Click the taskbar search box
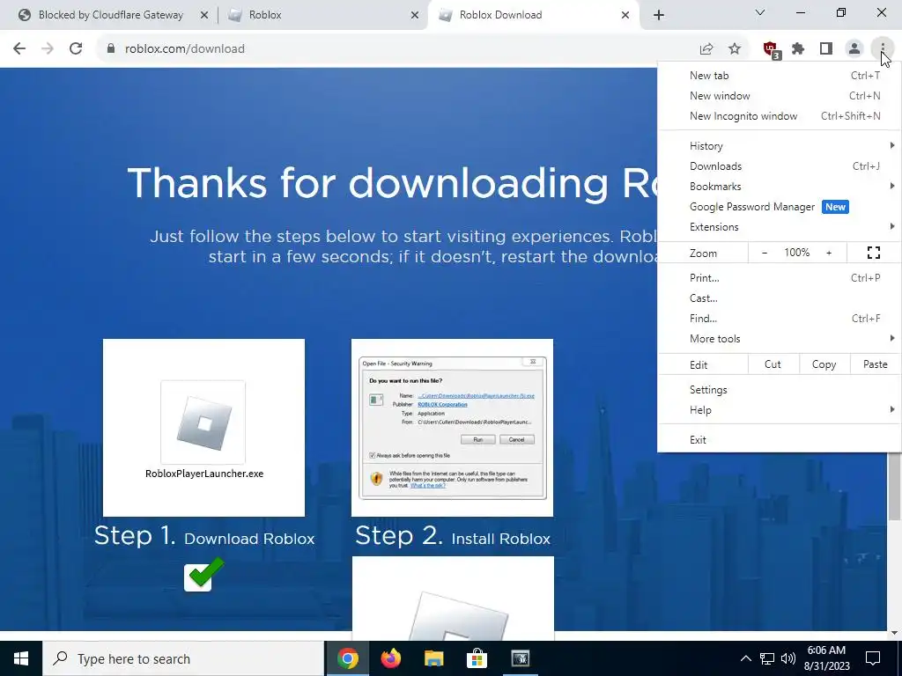The height and width of the screenshot is (676, 902). click(x=183, y=658)
